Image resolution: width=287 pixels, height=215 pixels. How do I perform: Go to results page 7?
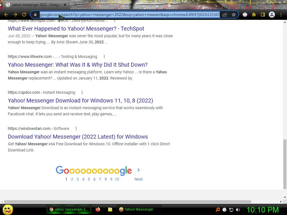[x=100, y=179]
